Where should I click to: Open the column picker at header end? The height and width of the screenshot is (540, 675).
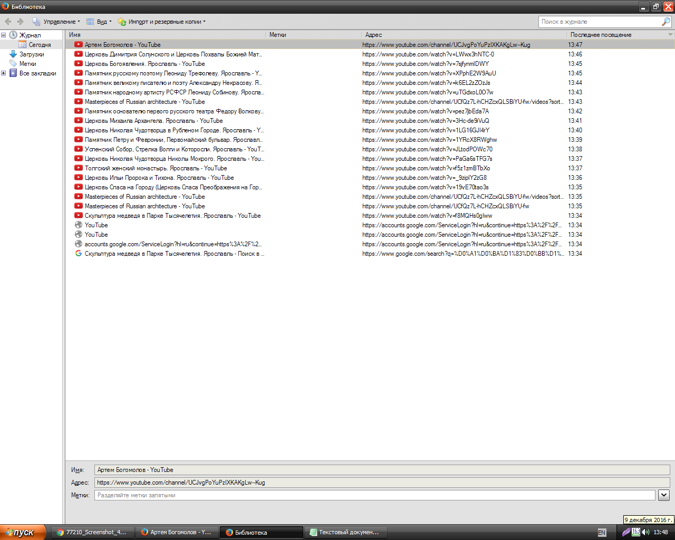[671, 35]
